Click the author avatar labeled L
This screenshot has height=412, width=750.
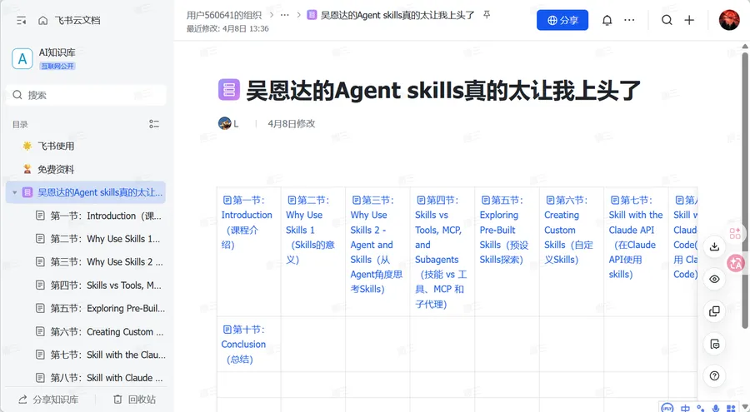[x=225, y=123]
